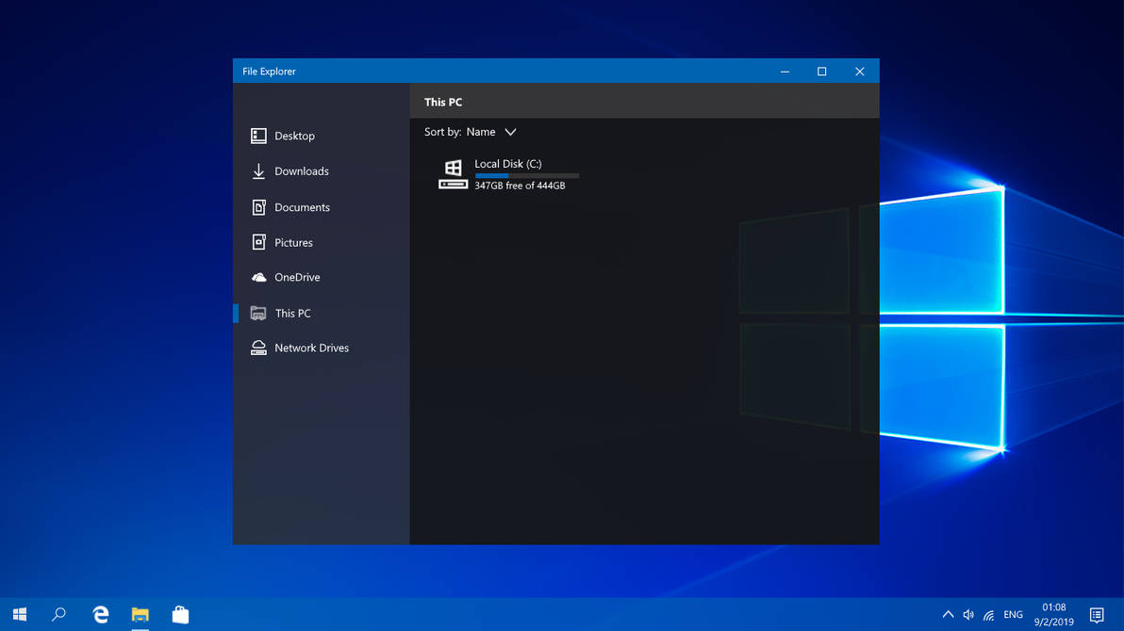
Task: Click the Local Disk (C:) drive icon
Action: coord(453,174)
